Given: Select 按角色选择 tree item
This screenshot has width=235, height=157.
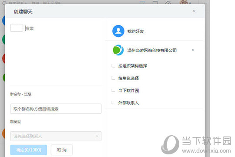Looking at the screenshot, I should [x=128, y=78].
